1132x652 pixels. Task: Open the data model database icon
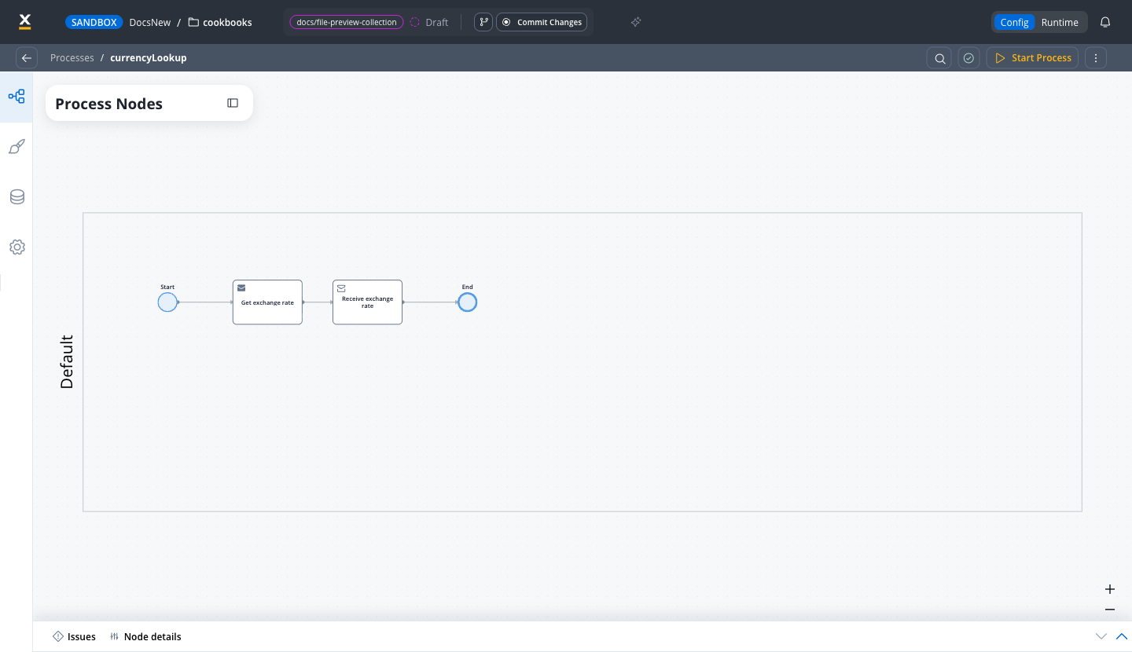tap(17, 197)
